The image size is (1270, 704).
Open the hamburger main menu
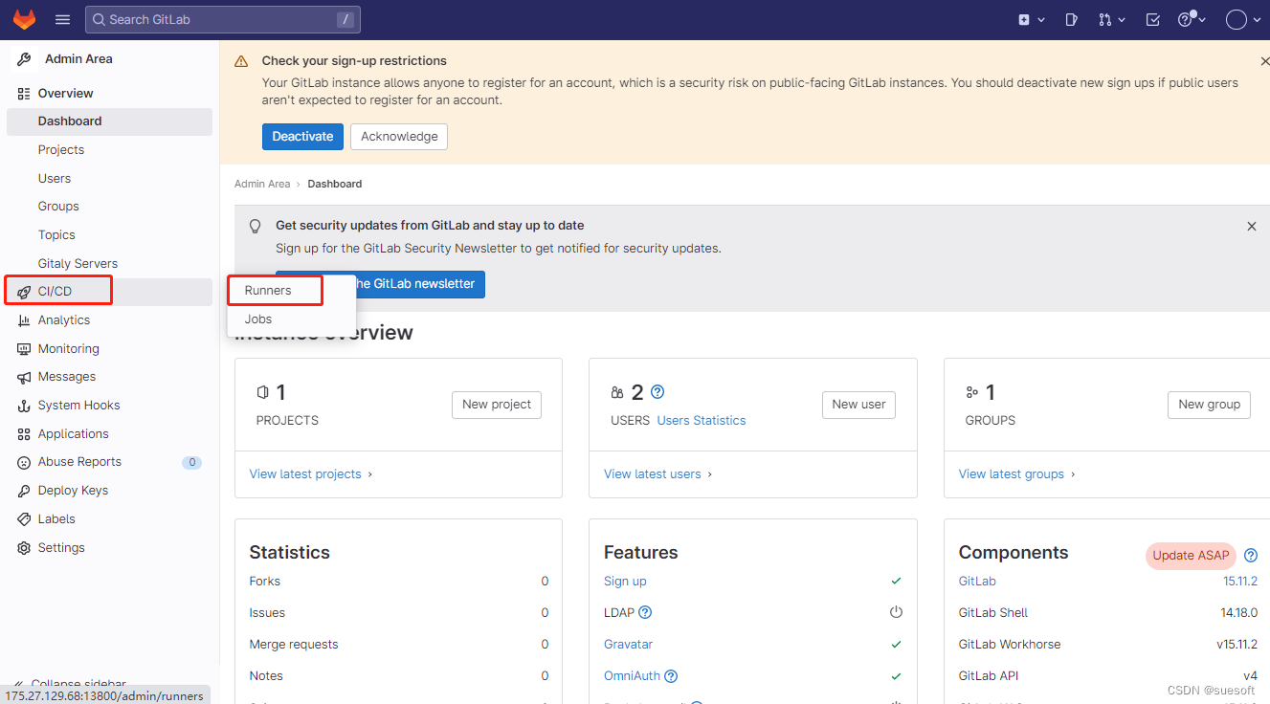click(63, 19)
